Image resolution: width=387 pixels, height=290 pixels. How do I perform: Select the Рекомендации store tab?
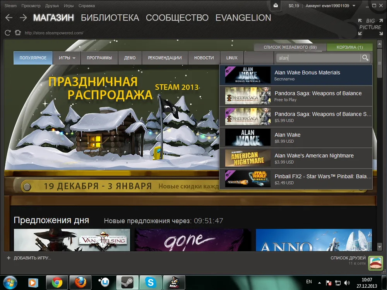pyautogui.click(x=165, y=58)
